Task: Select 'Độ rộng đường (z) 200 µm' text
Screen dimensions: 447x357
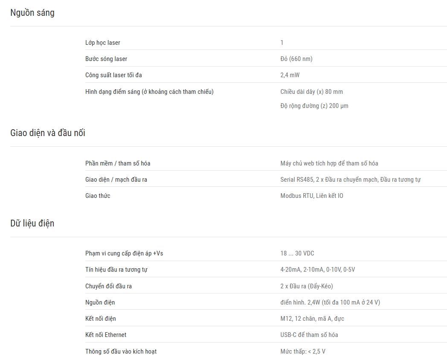Action: click(314, 106)
